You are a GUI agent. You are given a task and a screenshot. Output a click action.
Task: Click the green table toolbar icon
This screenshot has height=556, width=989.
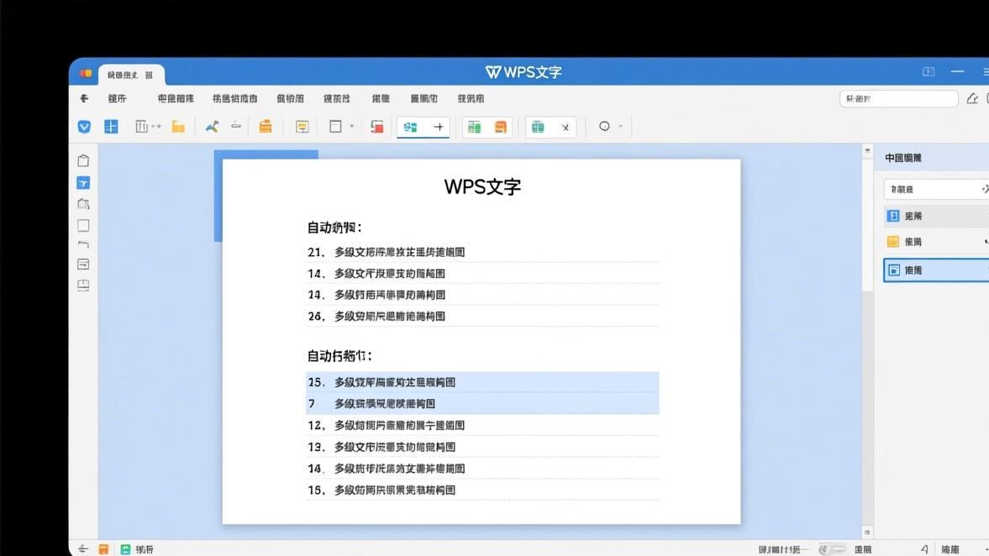474,127
